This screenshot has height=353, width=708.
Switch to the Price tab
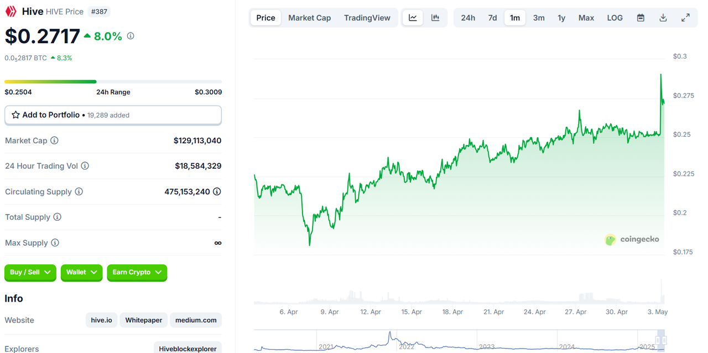click(x=265, y=18)
